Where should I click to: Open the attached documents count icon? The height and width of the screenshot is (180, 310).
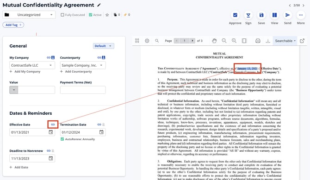(x=115, y=15)
